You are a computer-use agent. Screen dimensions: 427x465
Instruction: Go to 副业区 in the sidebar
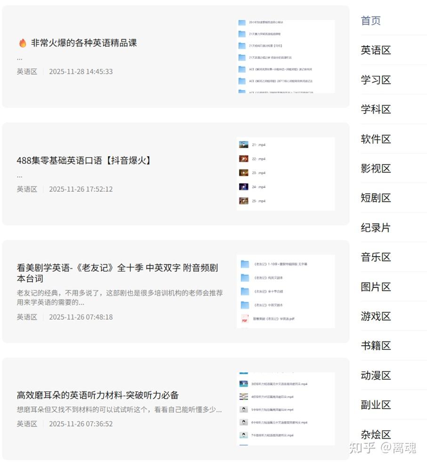(x=376, y=405)
